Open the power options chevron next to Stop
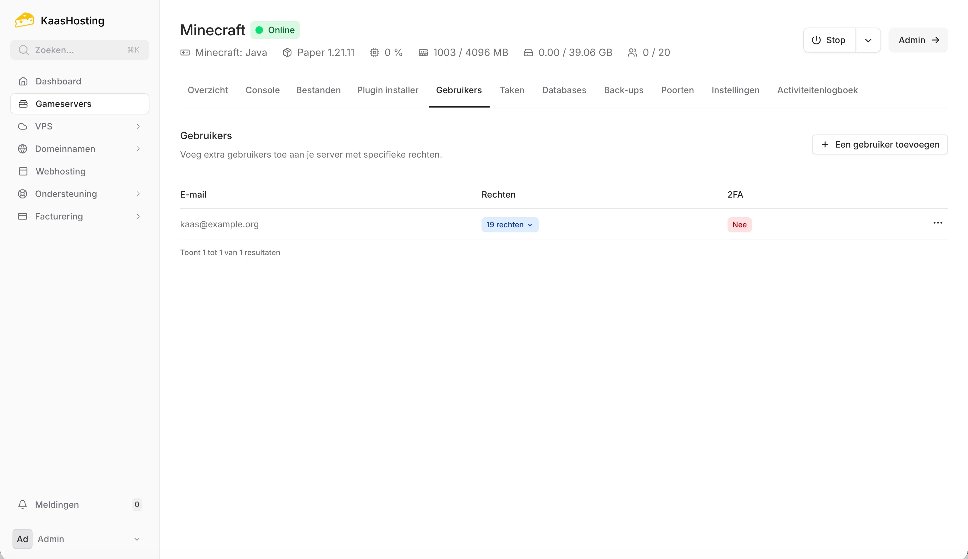968x559 pixels. coord(869,40)
